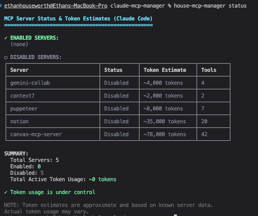Click the 'house-mcp-manager status' command text

tap(210, 6)
